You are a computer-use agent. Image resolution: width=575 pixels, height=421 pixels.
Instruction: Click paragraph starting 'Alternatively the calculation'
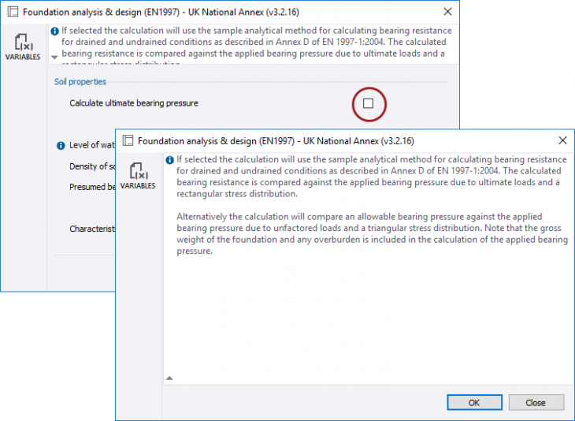point(373,234)
